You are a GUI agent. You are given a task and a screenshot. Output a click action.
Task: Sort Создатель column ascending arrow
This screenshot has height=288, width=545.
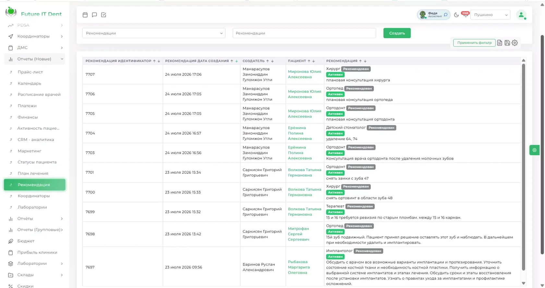tap(268, 61)
